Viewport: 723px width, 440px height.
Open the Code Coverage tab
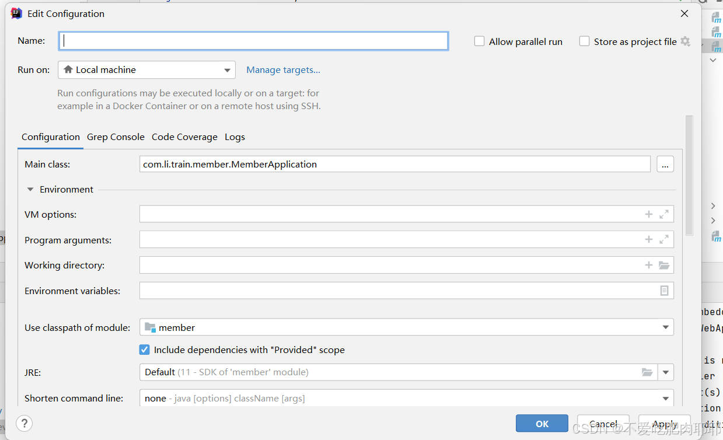[x=184, y=137]
